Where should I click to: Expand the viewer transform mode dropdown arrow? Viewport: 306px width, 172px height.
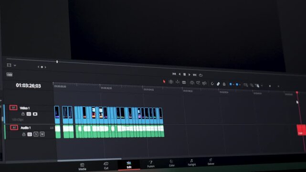click(15, 65)
